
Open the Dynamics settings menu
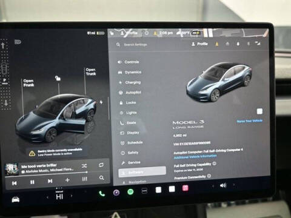coord(130,72)
